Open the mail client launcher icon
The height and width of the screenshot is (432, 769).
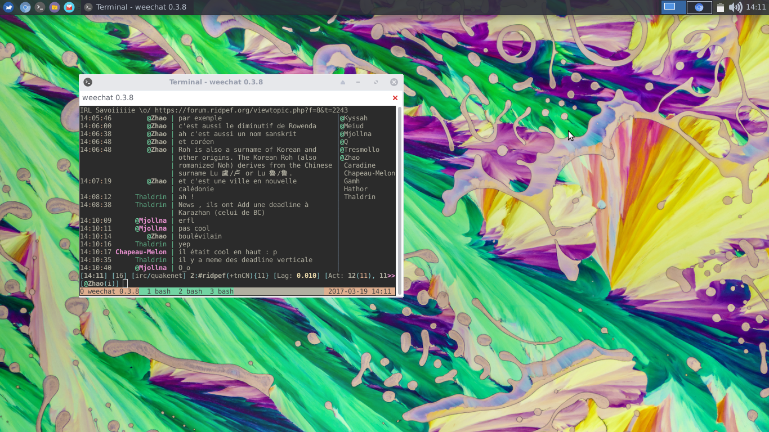coord(69,7)
